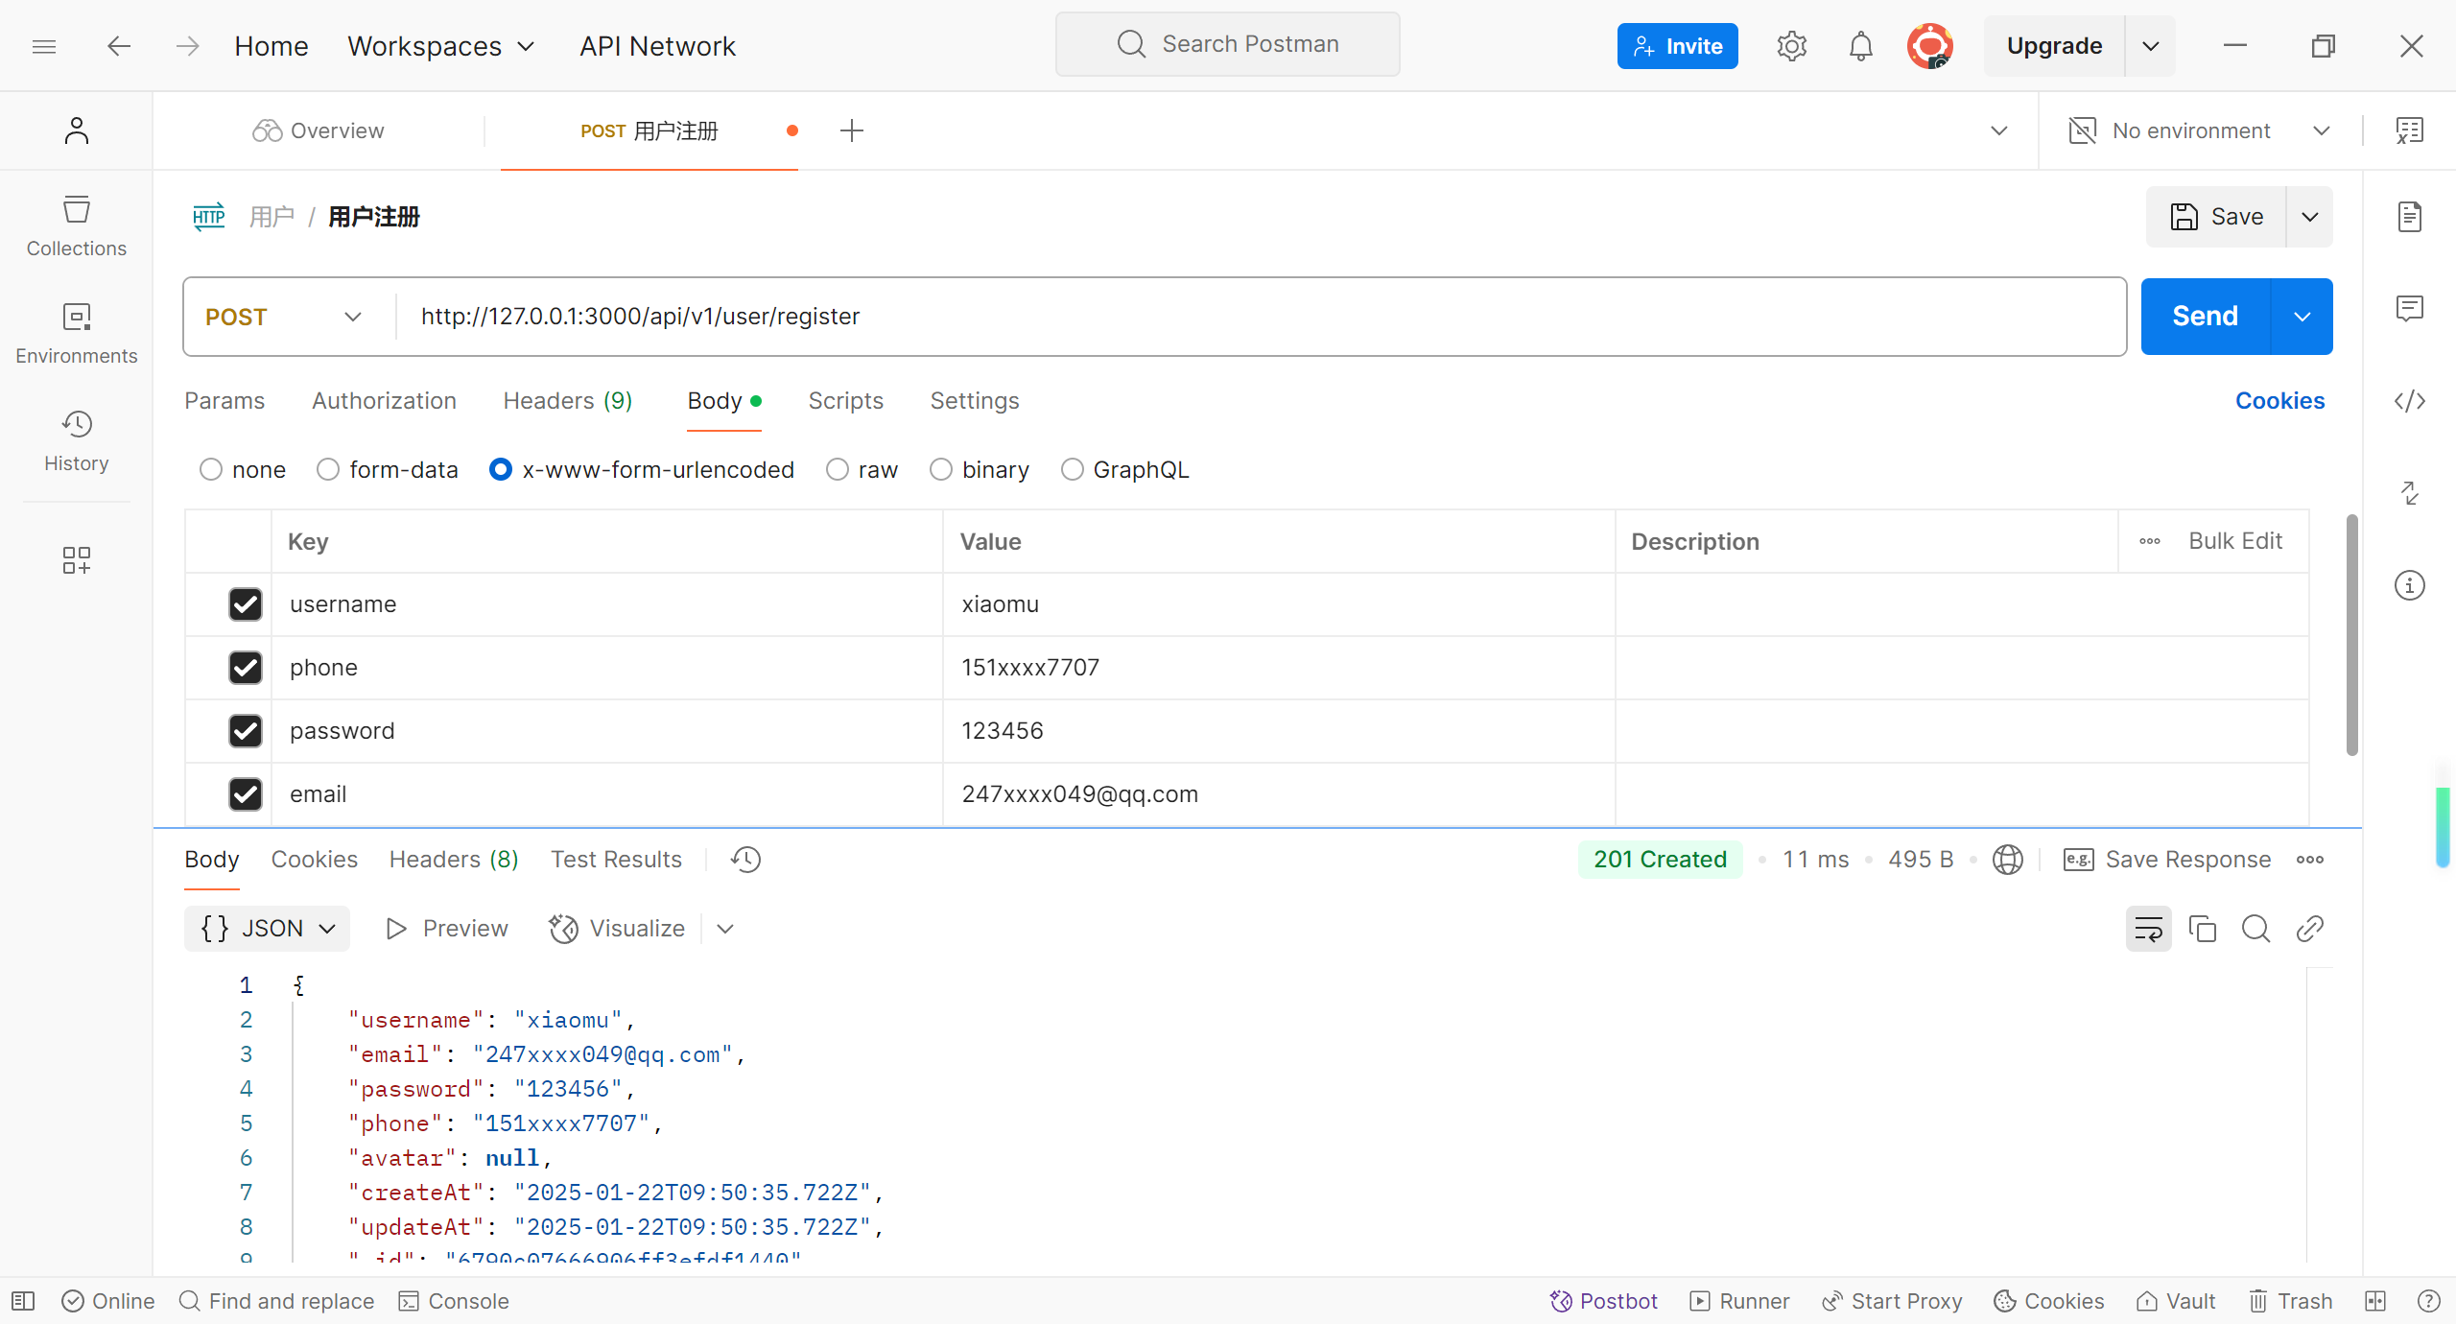Click the request body vertical scrollbar
Screen dimensions: 2456x1324
[x=2351, y=633]
